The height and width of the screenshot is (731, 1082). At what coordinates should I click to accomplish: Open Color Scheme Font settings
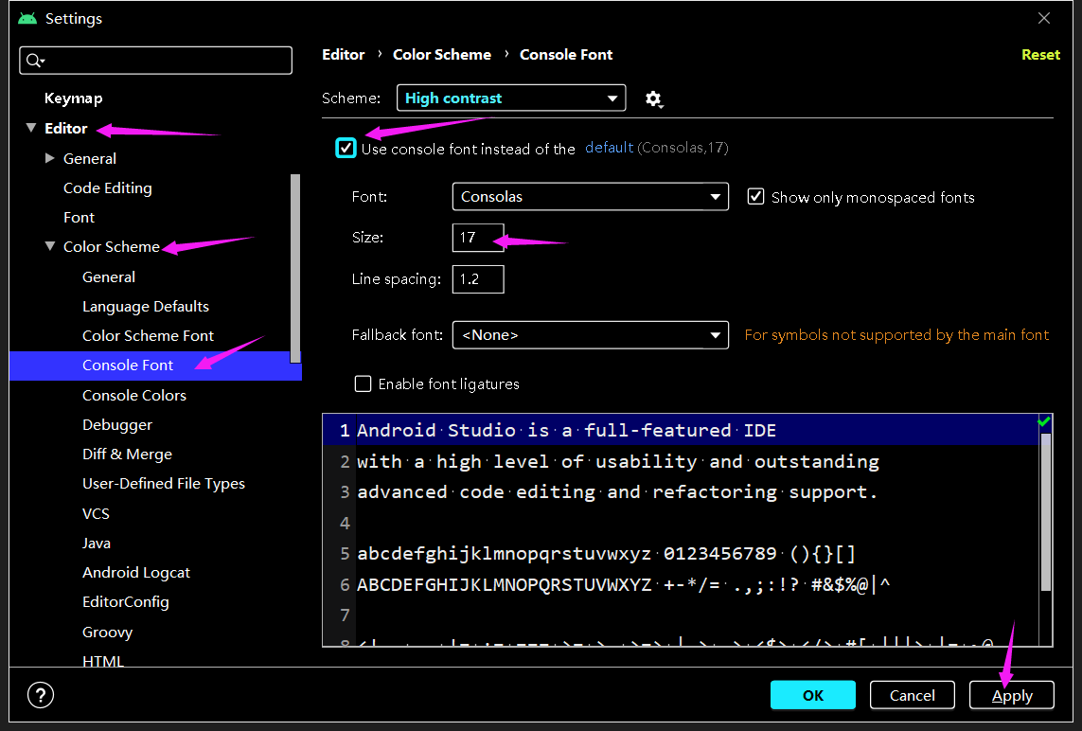tap(148, 336)
